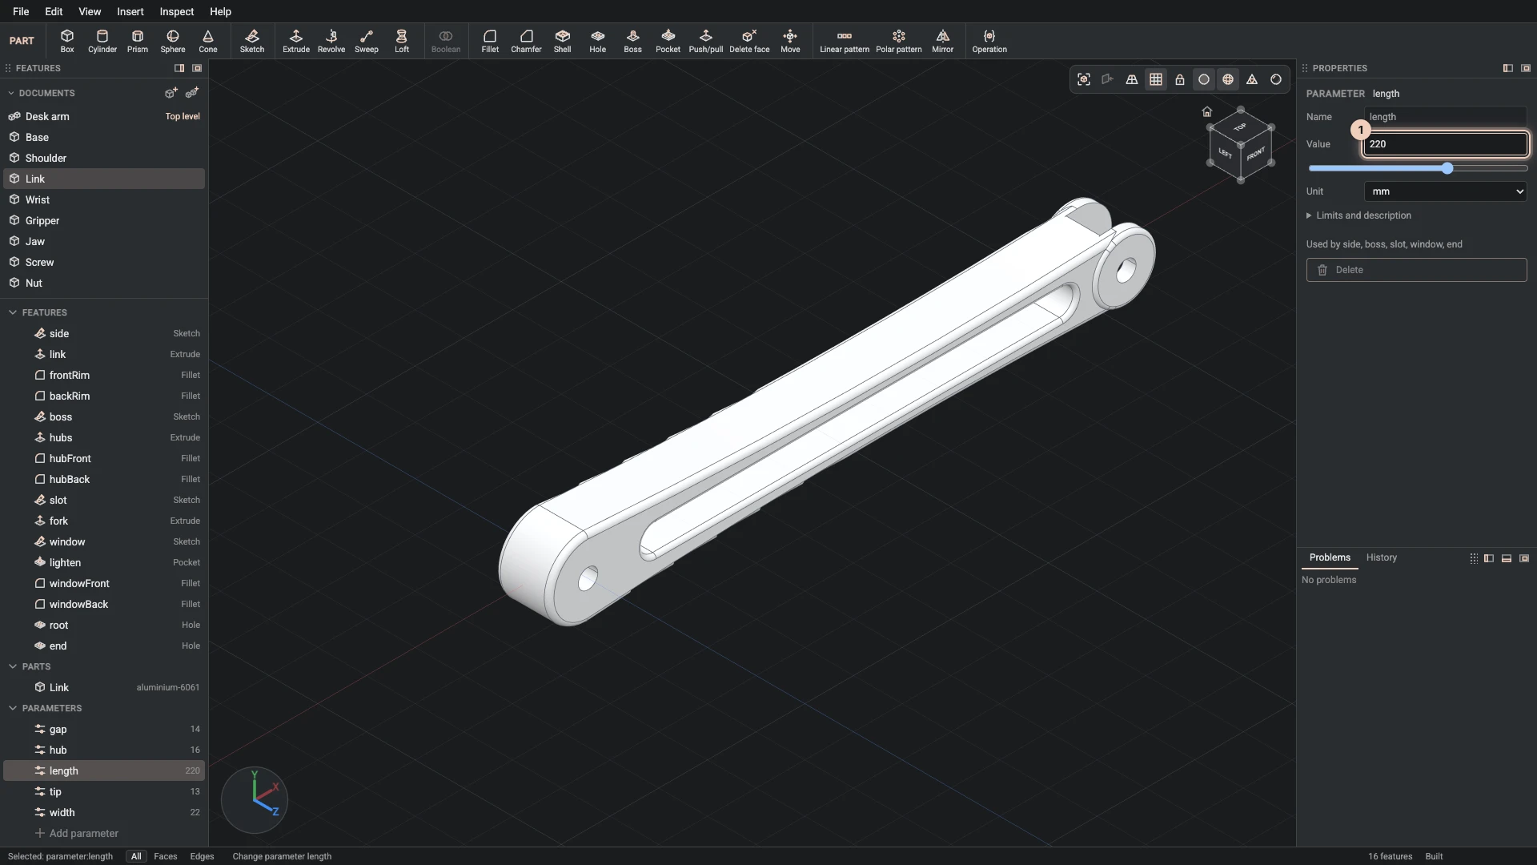Viewport: 1537px width, 865px height.
Task: Toggle the grid display in the viewport
Action: tap(1156, 79)
